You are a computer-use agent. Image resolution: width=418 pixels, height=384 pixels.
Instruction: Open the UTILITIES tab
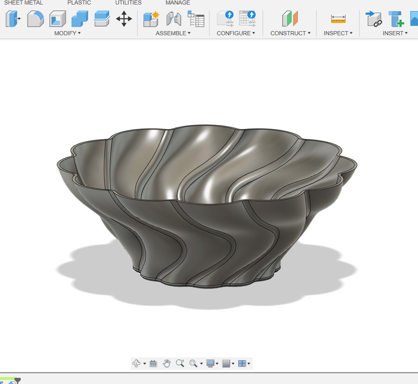coord(128,2)
